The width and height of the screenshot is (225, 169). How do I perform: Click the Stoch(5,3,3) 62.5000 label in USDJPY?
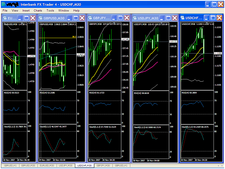147,127
